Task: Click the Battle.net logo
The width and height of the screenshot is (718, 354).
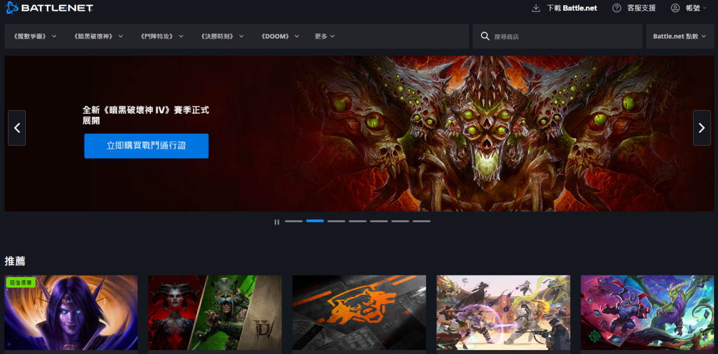Action: coord(49,8)
